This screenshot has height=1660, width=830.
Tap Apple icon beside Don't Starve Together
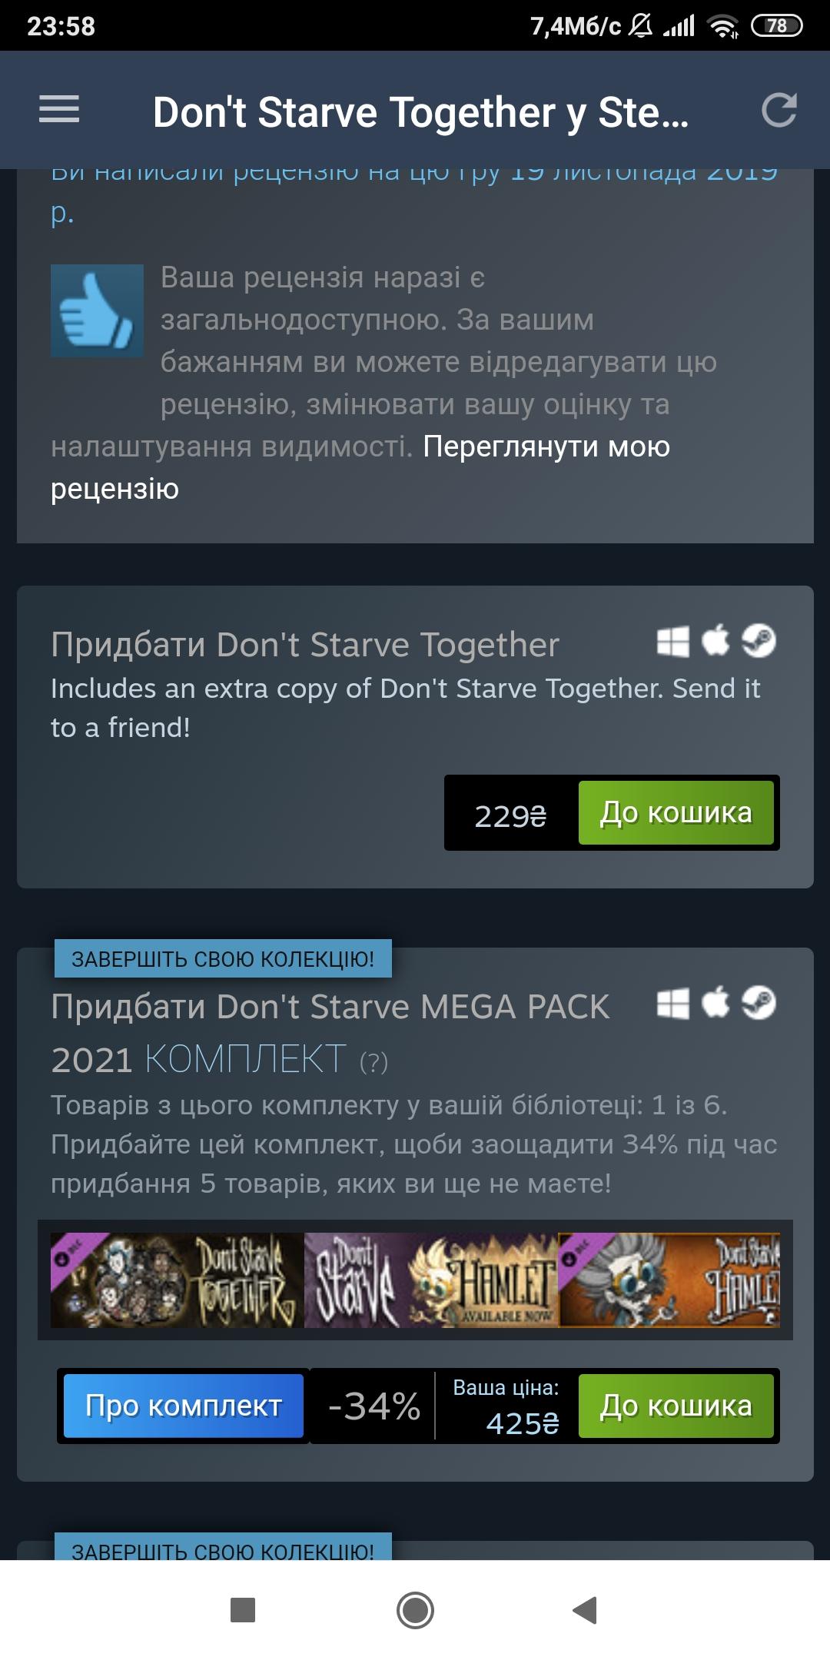[716, 640]
